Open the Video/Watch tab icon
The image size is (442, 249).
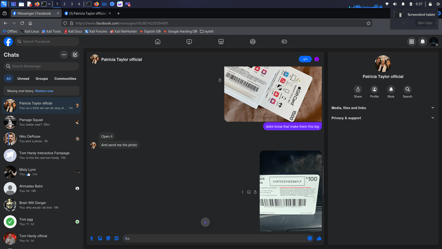pos(189,42)
